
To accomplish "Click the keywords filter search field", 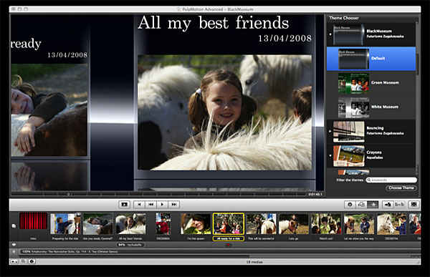I will [x=391, y=180].
